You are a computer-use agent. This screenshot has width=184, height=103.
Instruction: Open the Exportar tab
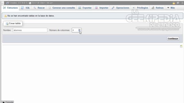coord(85,8)
